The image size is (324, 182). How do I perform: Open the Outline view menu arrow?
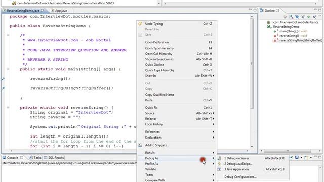pyautogui.click(x=320, y=15)
